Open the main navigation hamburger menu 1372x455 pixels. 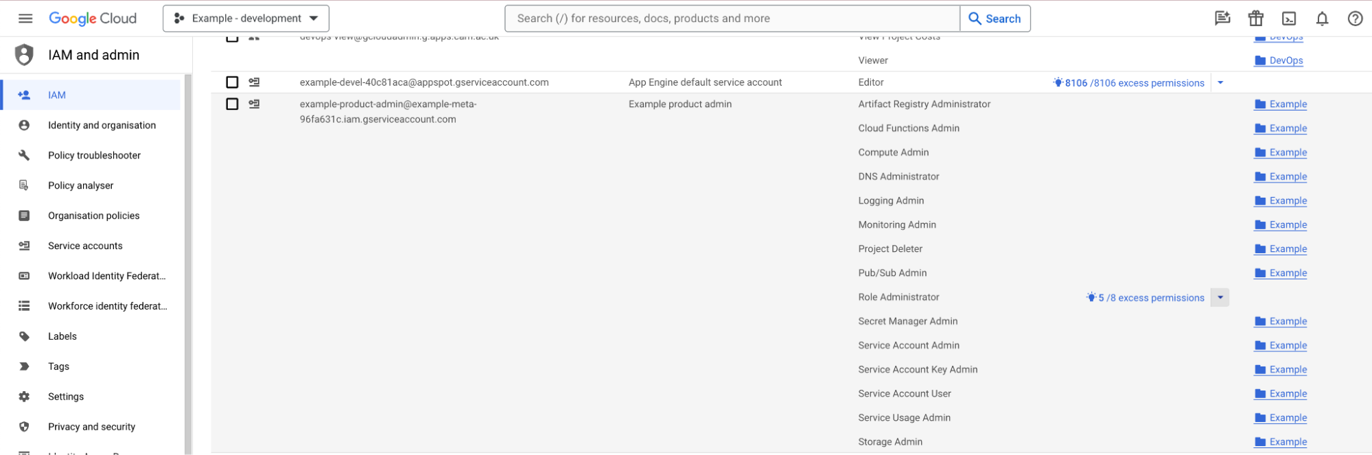tap(25, 19)
